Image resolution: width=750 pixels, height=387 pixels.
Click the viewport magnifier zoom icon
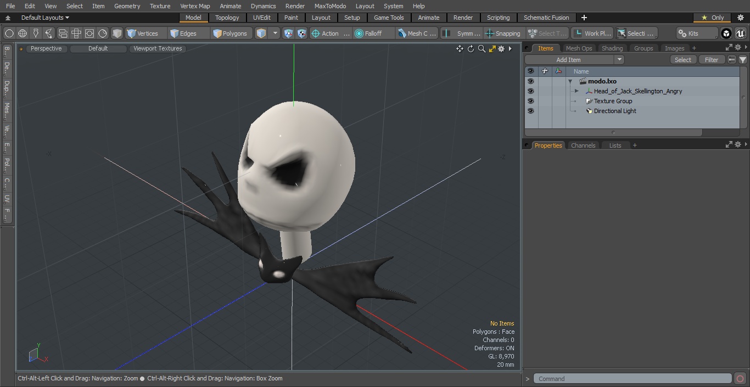(x=482, y=49)
